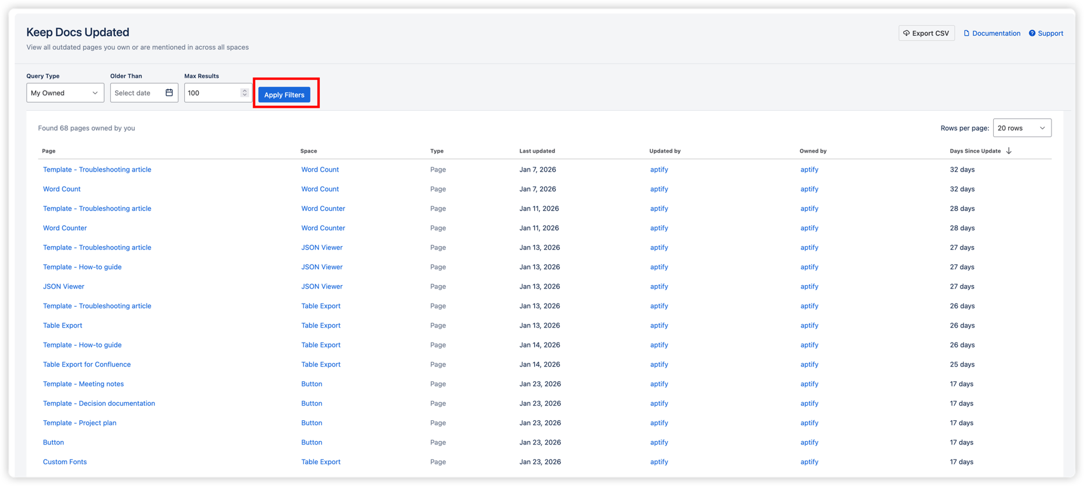This screenshot has width=1084, height=486.
Task: Click the chevron on the Query Type selector
Action: [x=96, y=92]
